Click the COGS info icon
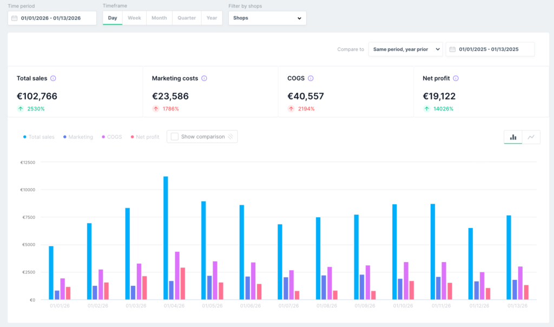The width and height of the screenshot is (554, 327). point(311,78)
